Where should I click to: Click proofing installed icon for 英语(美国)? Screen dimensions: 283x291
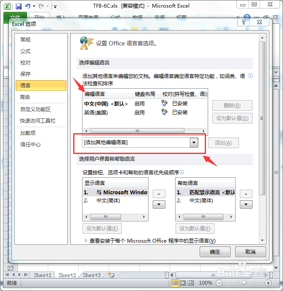[x=165, y=112]
